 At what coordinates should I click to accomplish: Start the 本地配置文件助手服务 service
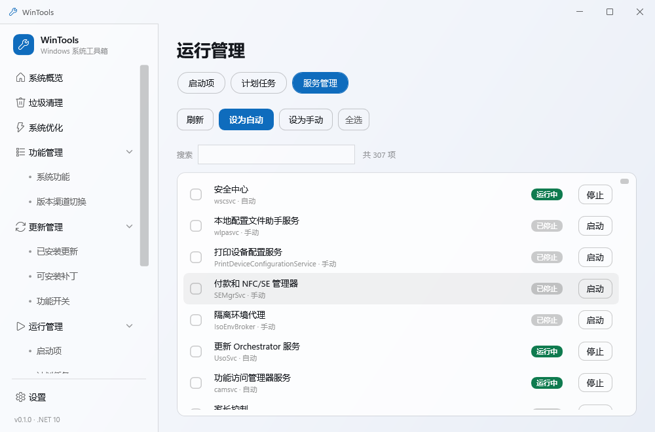tap(595, 226)
